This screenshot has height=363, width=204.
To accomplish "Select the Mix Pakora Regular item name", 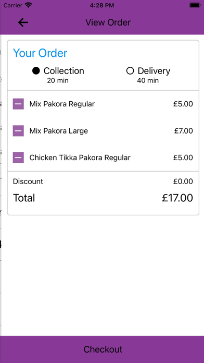I will pyautogui.click(x=62, y=104).
